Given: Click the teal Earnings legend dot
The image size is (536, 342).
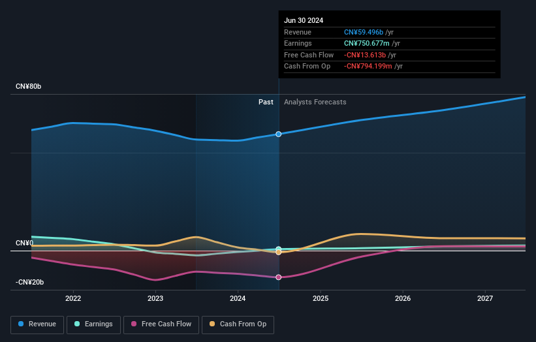Looking at the screenshot, I should (77, 324).
